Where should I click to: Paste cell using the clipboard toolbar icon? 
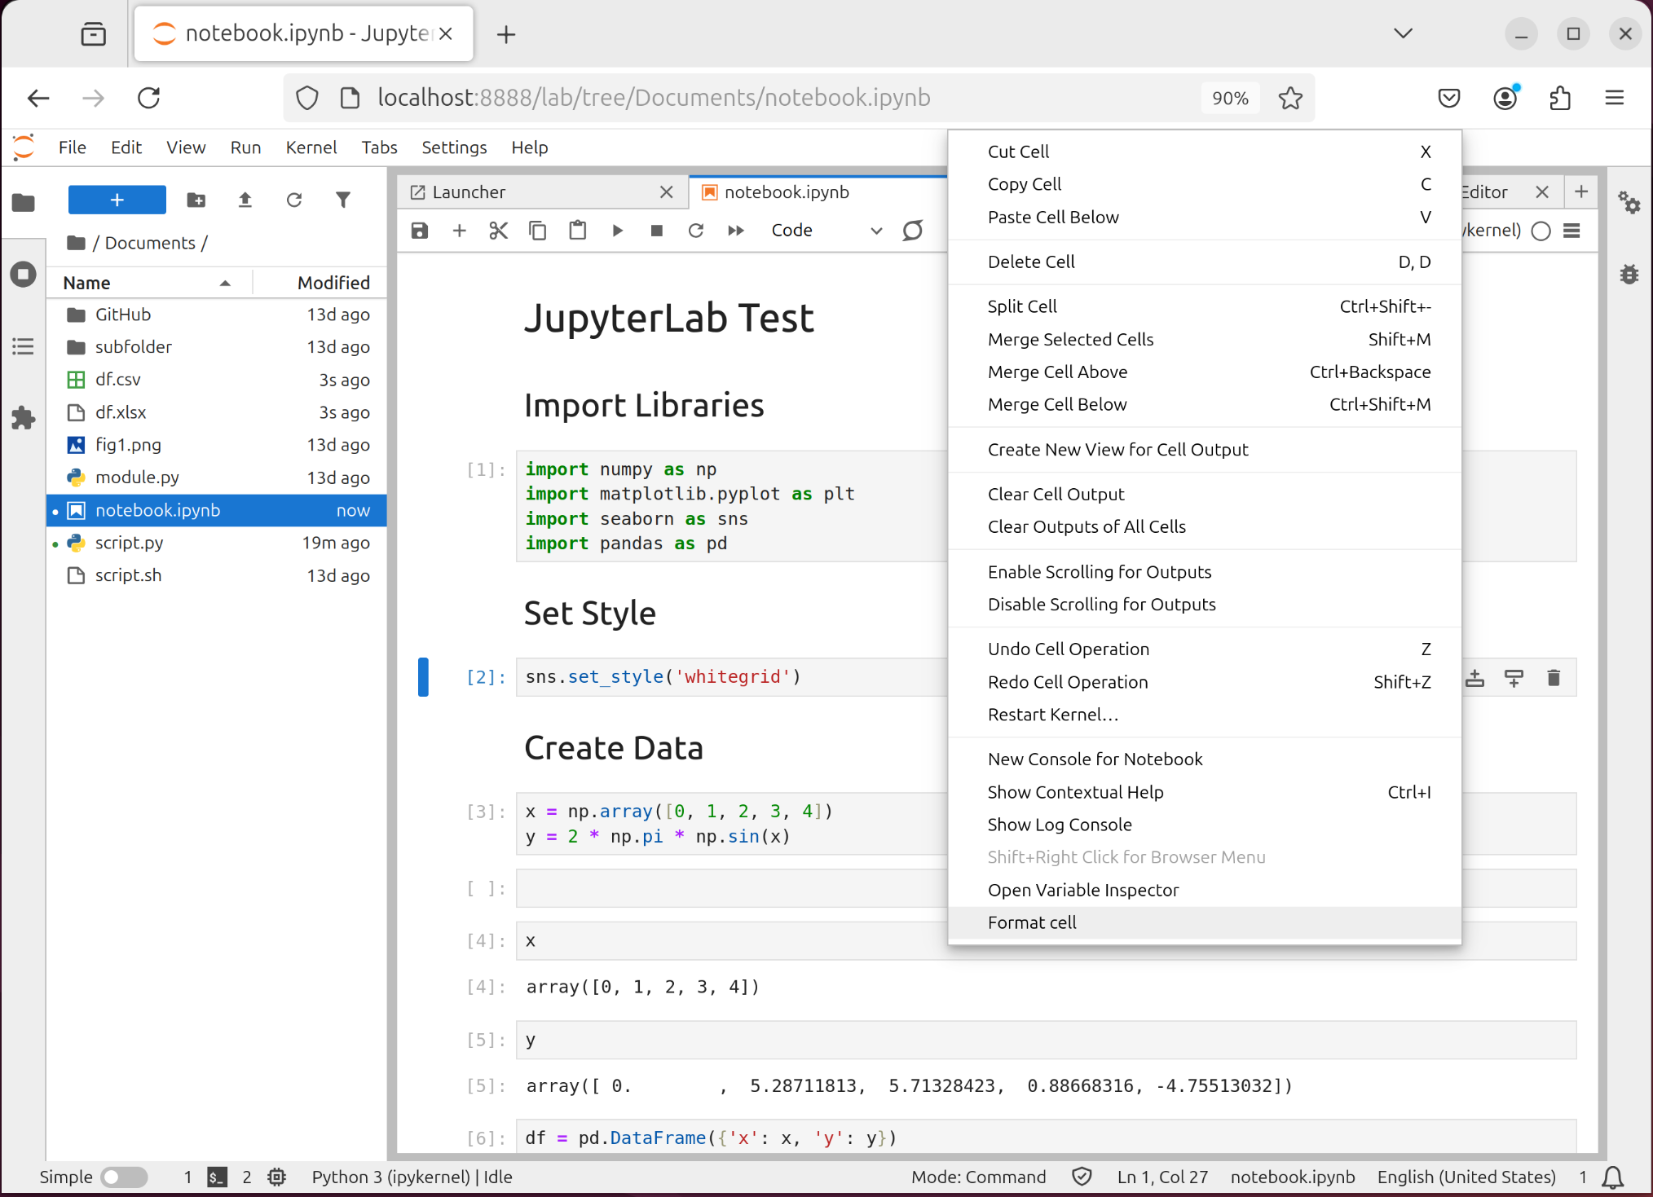tap(578, 231)
